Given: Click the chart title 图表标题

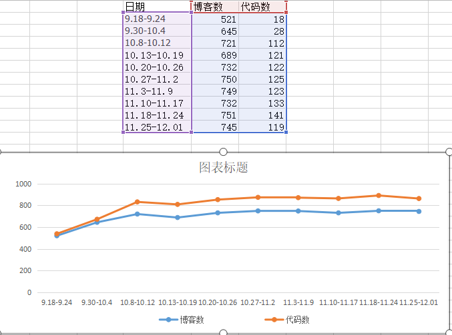Looking at the screenshot, I should pos(224,167).
